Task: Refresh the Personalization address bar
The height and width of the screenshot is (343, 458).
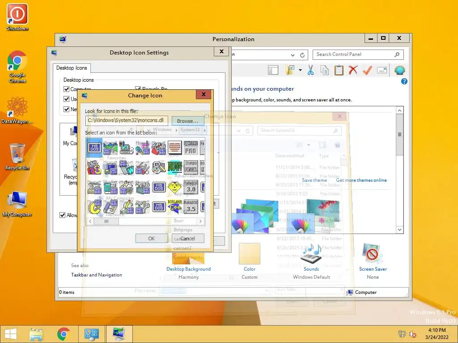Action: point(302,55)
